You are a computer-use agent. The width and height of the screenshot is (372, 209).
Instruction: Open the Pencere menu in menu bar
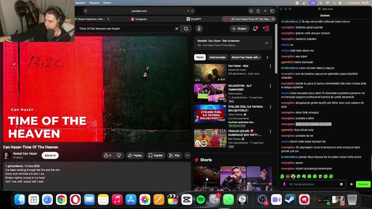[94, 3]
